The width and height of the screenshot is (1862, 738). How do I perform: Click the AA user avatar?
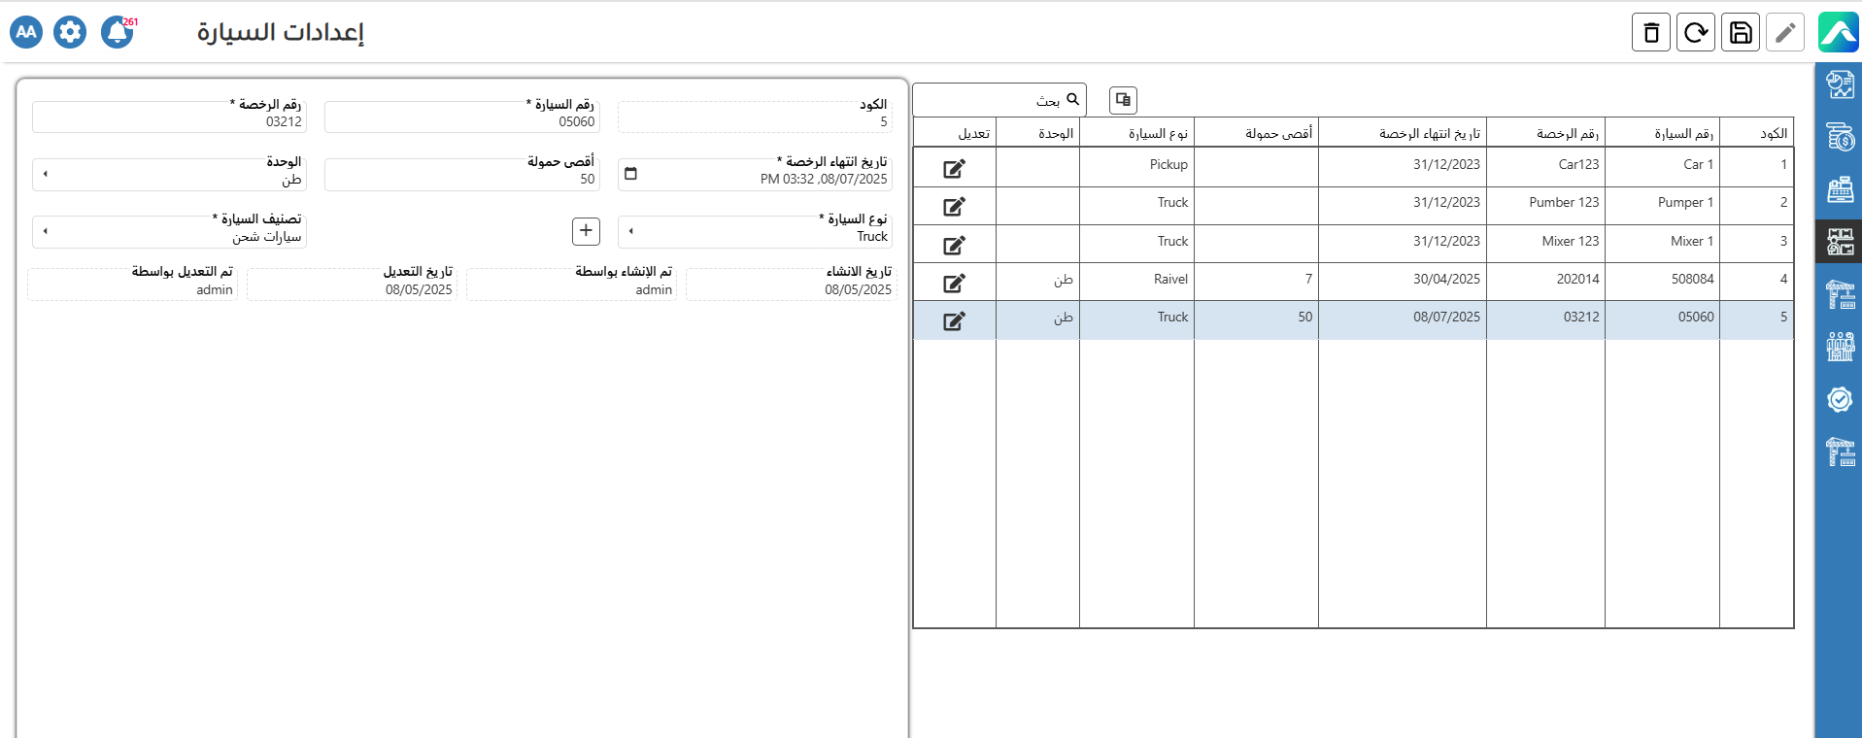26,32
